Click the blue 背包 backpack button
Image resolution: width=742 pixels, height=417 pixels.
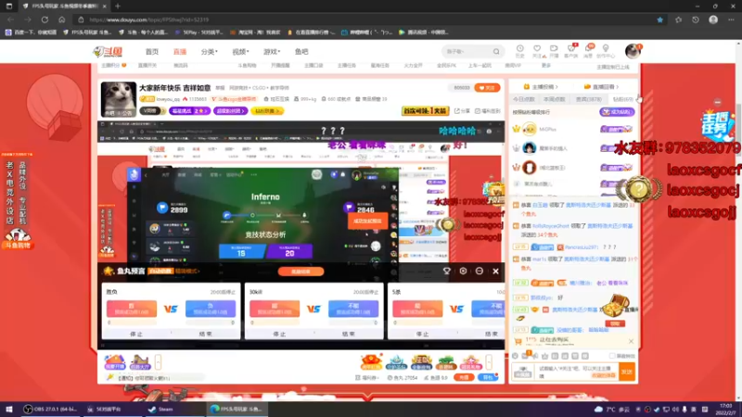tap(488, 377)
